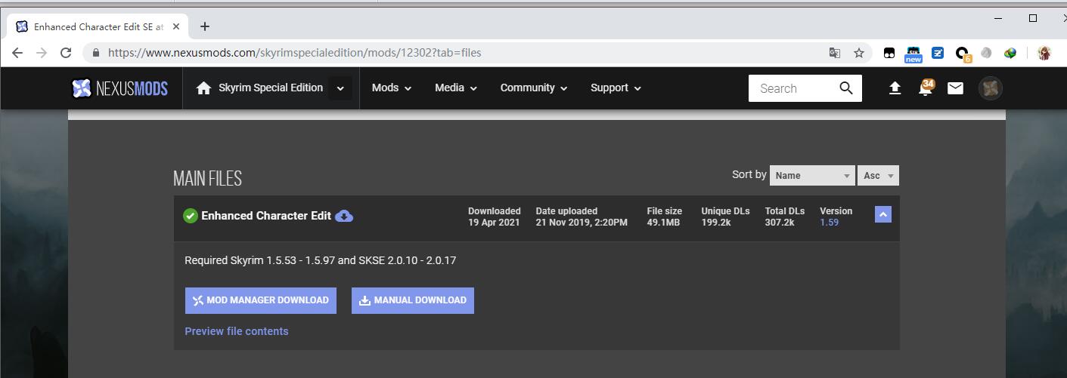Open the Sort by Name dropdown

pyautogui.click(x=812, y=175)
